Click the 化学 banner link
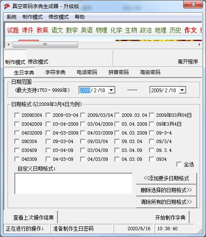Viewport: 206px width, 237px height. [117, 30]
